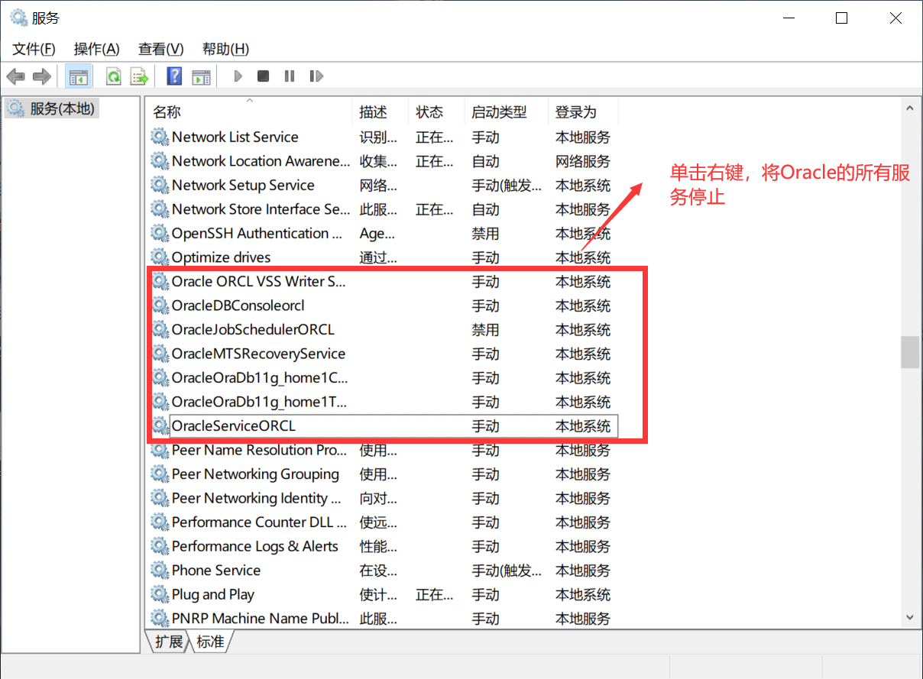Viewport: 923px width, 679px height.
Task: Click the Start service play icon
Action: tap(238, 76)
